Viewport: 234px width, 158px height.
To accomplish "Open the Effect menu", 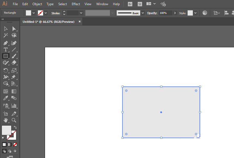I will 76,4.
